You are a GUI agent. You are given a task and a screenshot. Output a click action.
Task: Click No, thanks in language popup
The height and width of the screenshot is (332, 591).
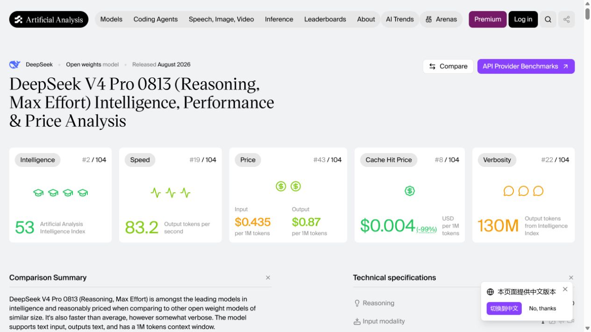tap(542, 308)
